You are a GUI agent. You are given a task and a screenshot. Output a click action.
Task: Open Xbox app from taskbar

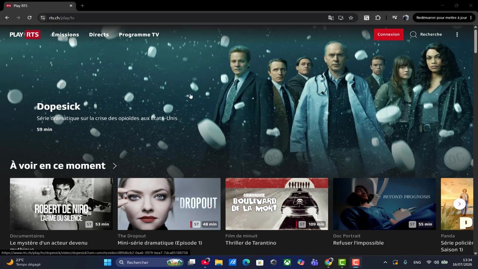tap(287, 262)
